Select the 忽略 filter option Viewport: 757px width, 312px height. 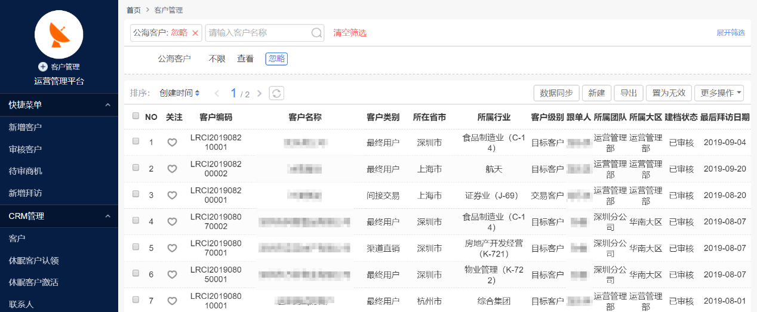click(x=276, y=59)
